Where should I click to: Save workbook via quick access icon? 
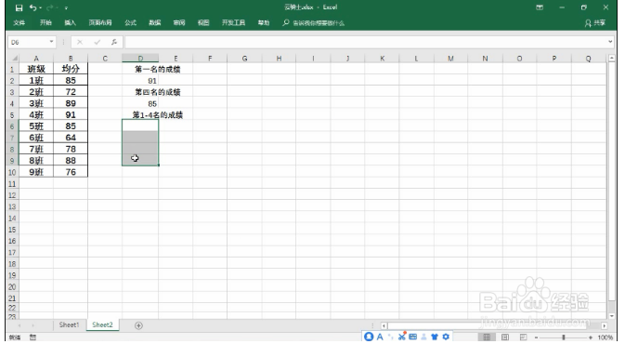click(19, 7)
